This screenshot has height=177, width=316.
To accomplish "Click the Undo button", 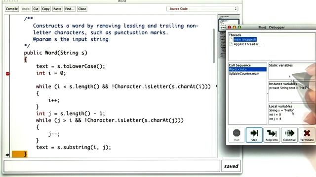I will 25,9.
